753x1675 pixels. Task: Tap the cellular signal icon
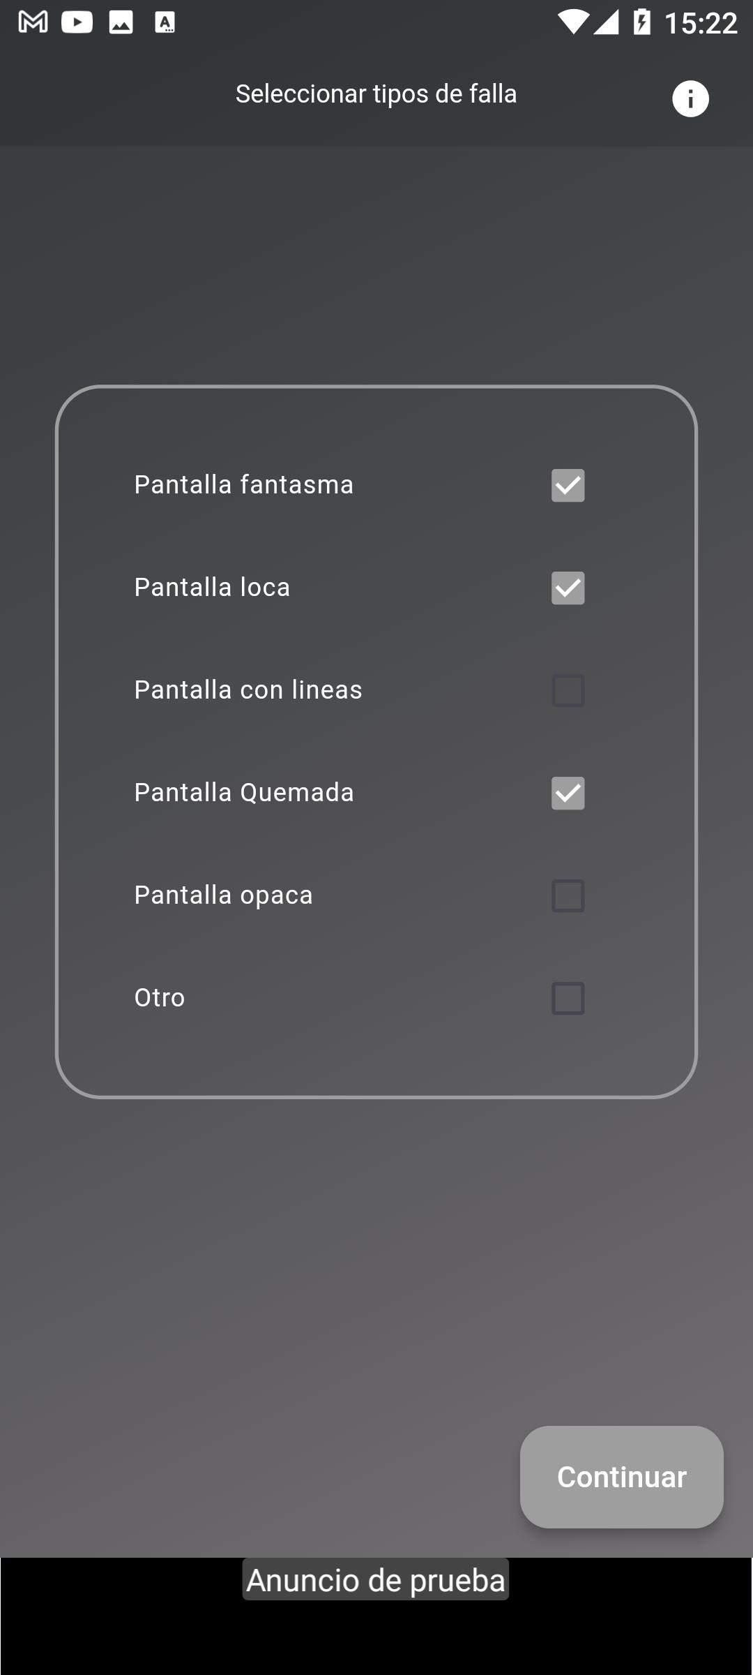click(606, 23)
